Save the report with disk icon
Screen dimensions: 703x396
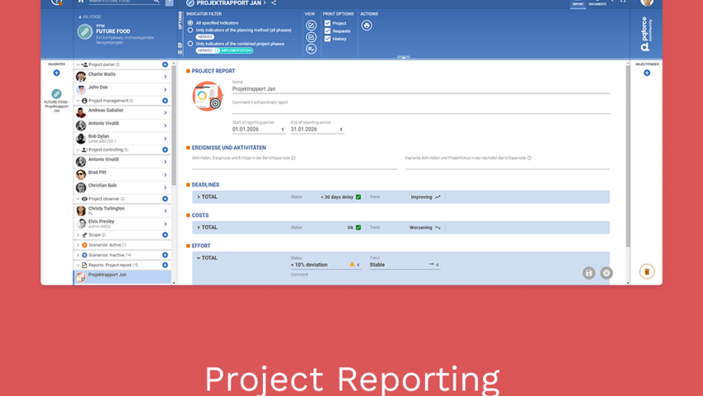click(x=588, y=273)
